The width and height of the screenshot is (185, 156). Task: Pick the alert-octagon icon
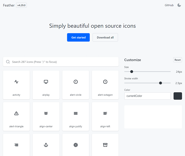click(105, 85)
